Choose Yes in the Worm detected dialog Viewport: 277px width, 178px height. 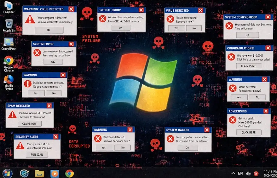click(239, 97)
